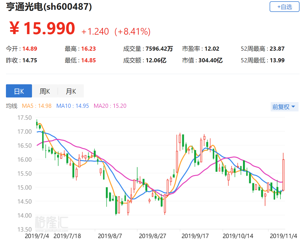
Task: Select the 日K daily chart tab
Action: tap(19, 91)
